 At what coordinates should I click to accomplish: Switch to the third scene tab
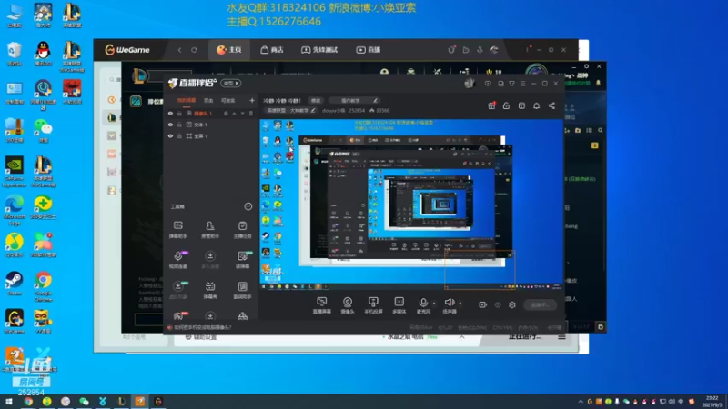tap(227, 100)
